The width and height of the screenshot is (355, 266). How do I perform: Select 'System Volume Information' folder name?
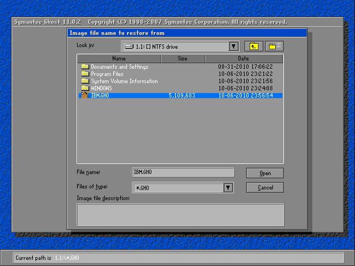(124, 81)
